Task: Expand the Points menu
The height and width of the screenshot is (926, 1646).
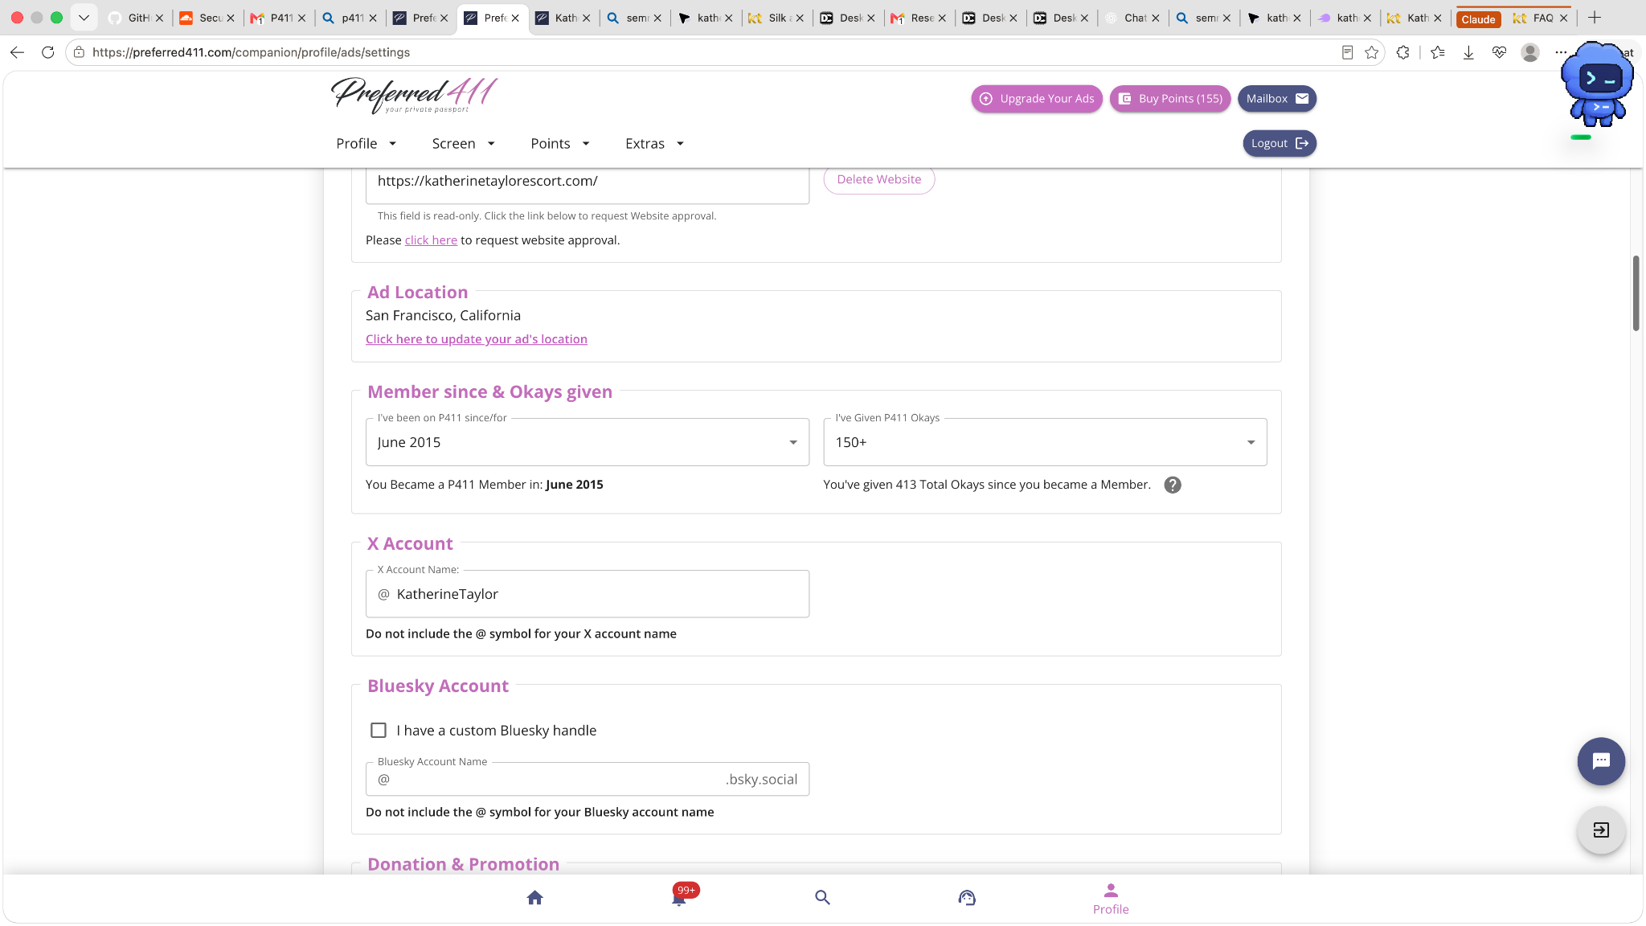Action: 560,143
